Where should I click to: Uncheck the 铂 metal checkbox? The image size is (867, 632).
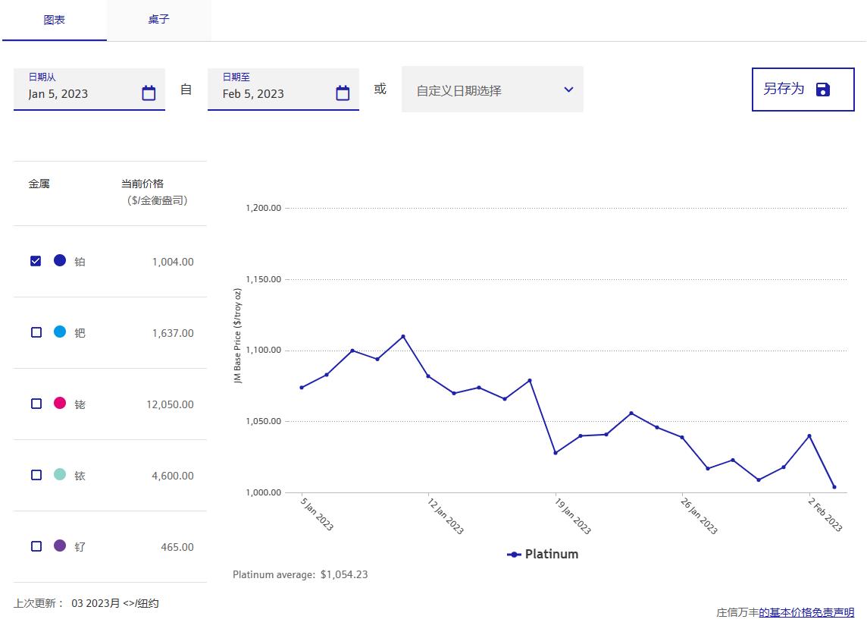point(35,260)
